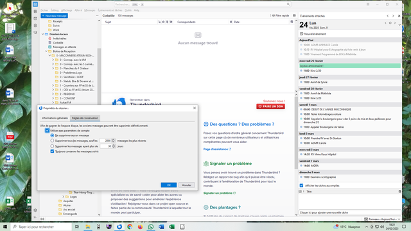Open the Chat space icon
Screen dimensions: 411x231
click(x=35, y=33)
